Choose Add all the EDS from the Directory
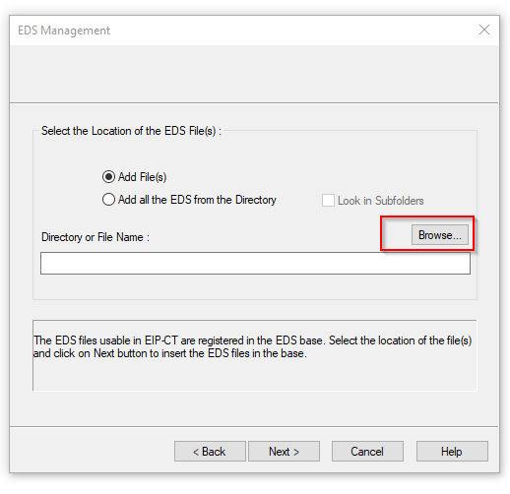The height and width of the screenshot is (494, 510). (x=108, y=200)
